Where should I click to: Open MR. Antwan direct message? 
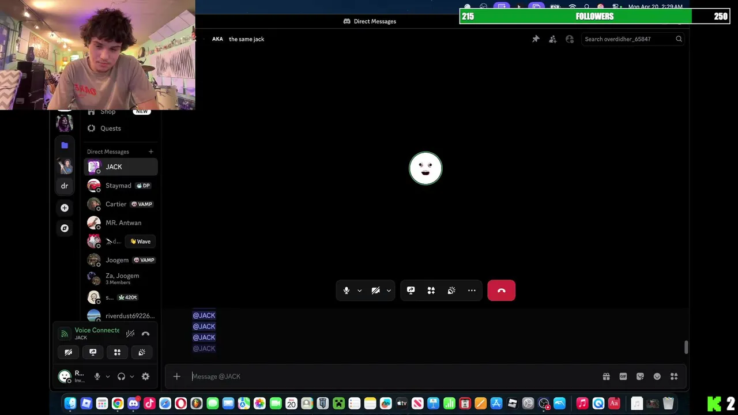(121, 222)
